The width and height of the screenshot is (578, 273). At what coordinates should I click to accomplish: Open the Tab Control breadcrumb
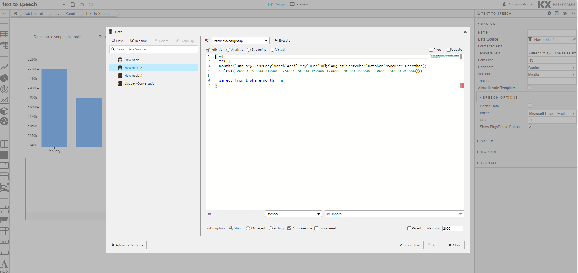coord(33,13)
